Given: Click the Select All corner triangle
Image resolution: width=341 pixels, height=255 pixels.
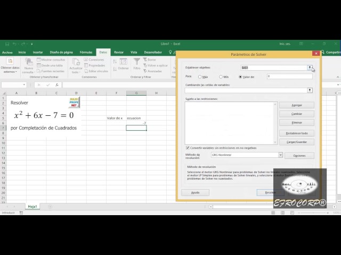Looking at the screenshot, I should pyautogui.click(x=4, y=93).
